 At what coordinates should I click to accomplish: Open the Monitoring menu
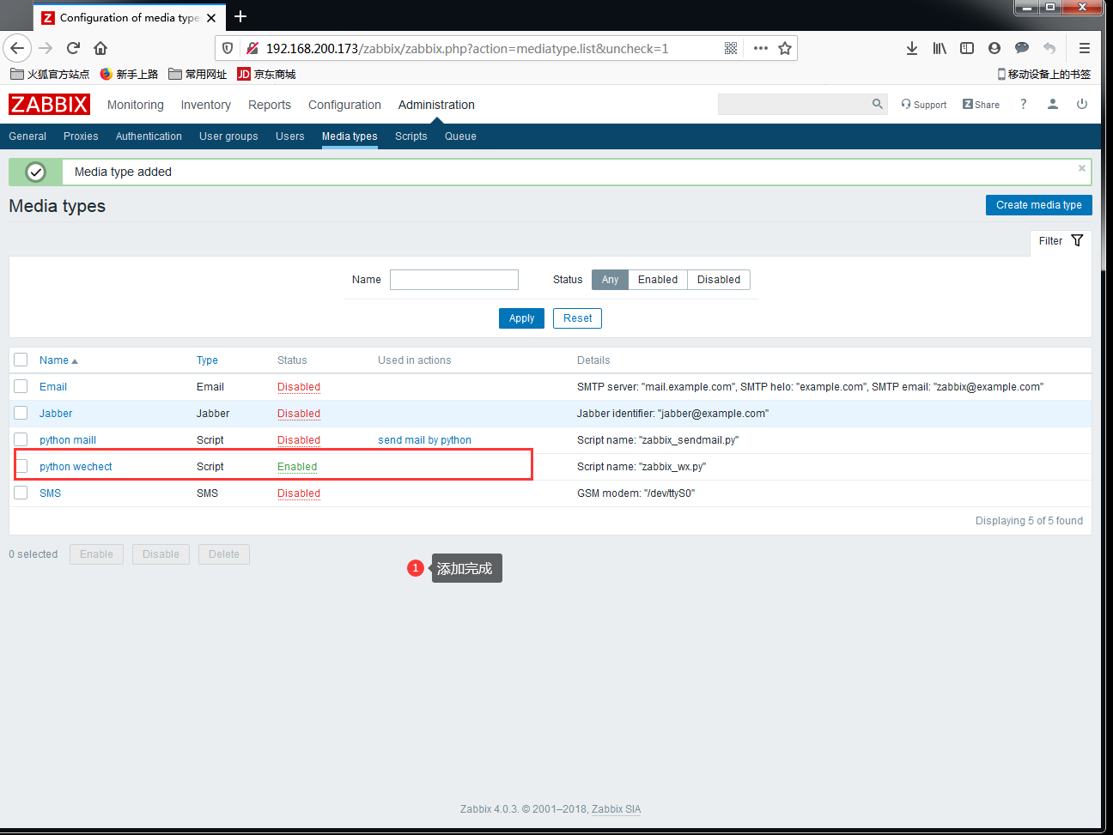pyautogui.click(x=136, y=105)
